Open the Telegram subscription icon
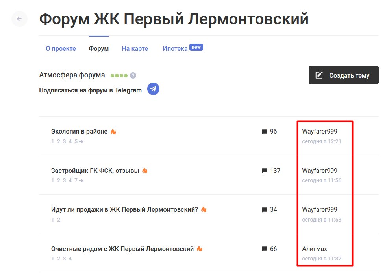 click(x=153, y=89)
